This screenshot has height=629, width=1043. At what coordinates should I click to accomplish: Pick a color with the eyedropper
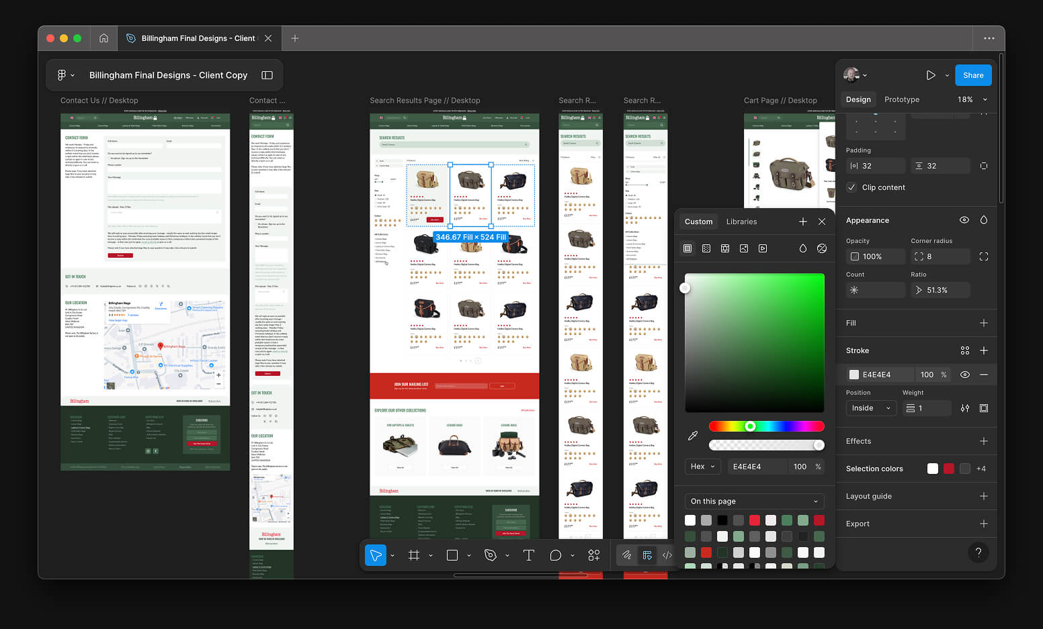(x=693, y=436)
